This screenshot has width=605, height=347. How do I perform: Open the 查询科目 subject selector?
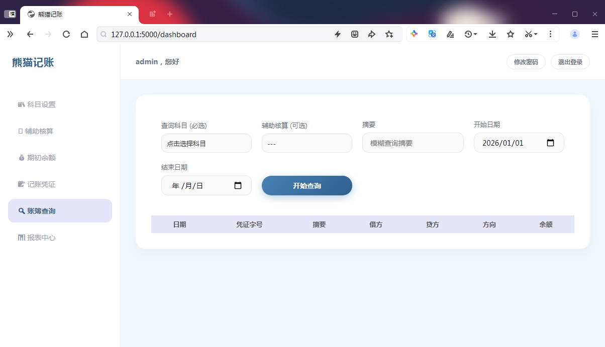point(206,143)
